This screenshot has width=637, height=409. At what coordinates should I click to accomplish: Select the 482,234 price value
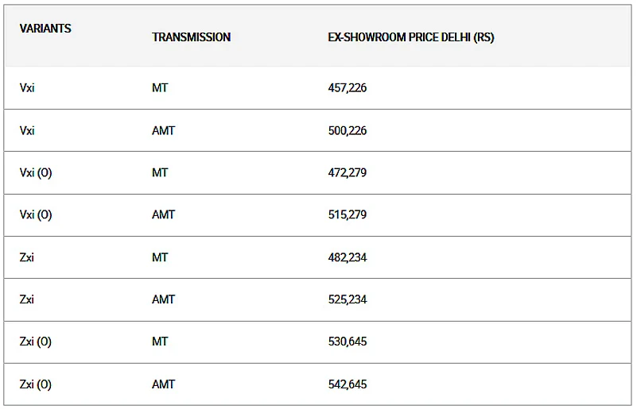click(x=347, y=257)
